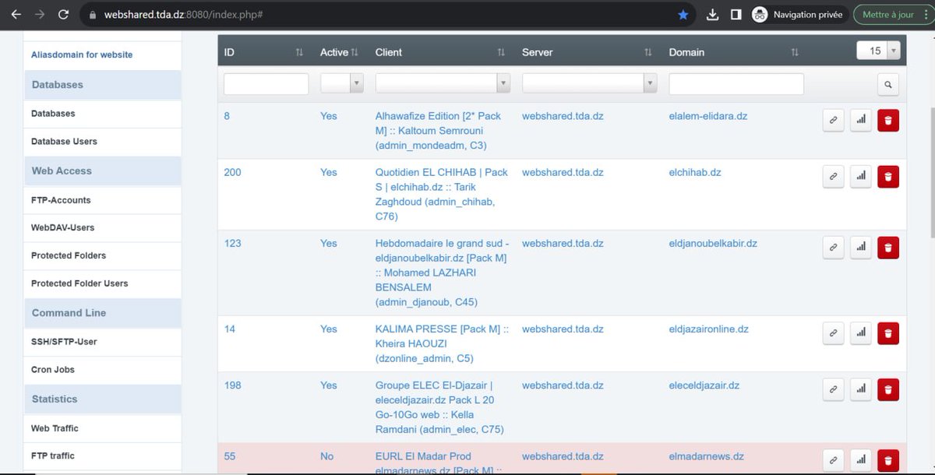Open Cron Jobs in sidebar
This screenshot has height=475, width=935.
point(53,370)
